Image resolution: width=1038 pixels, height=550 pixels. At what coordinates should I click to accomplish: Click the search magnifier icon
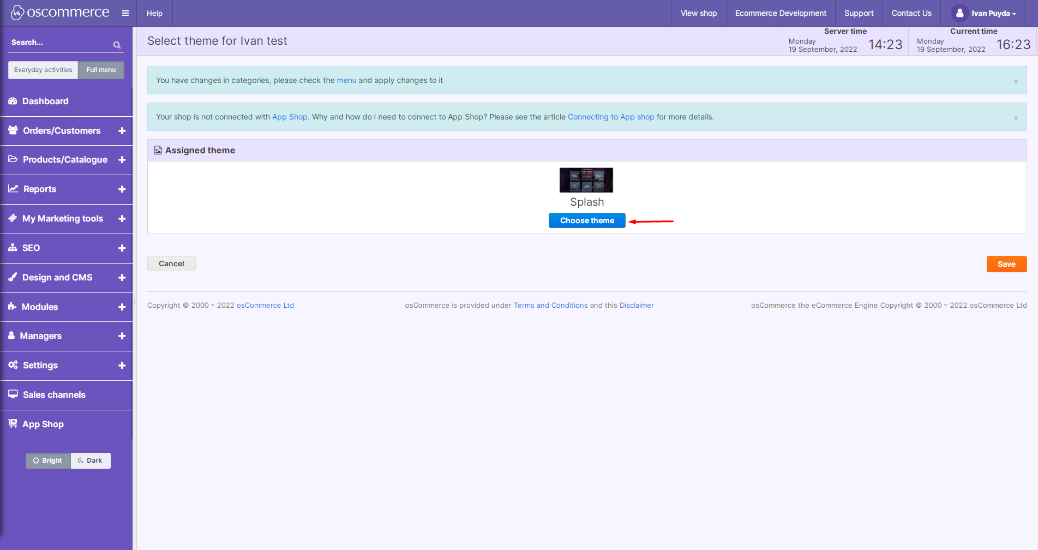117,45
